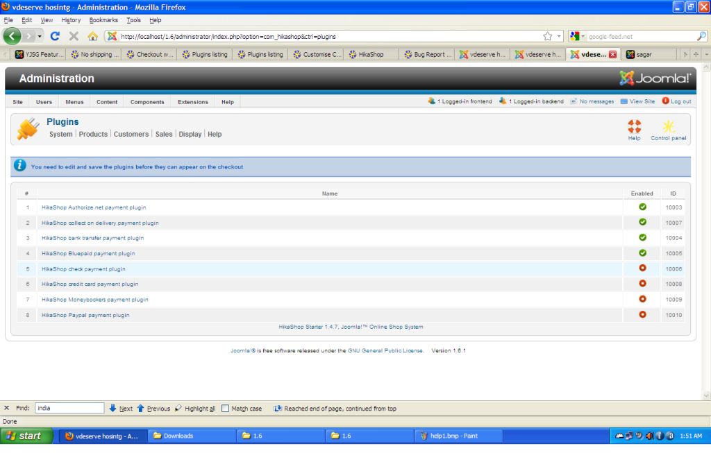Click the View Site link
Image resolution: width=711 pixels, height=453 pixels.
pyautogui.click(x=637, y=101)
